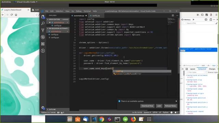Show more devtools tabs with the chevron

click(x=193, y=19)
